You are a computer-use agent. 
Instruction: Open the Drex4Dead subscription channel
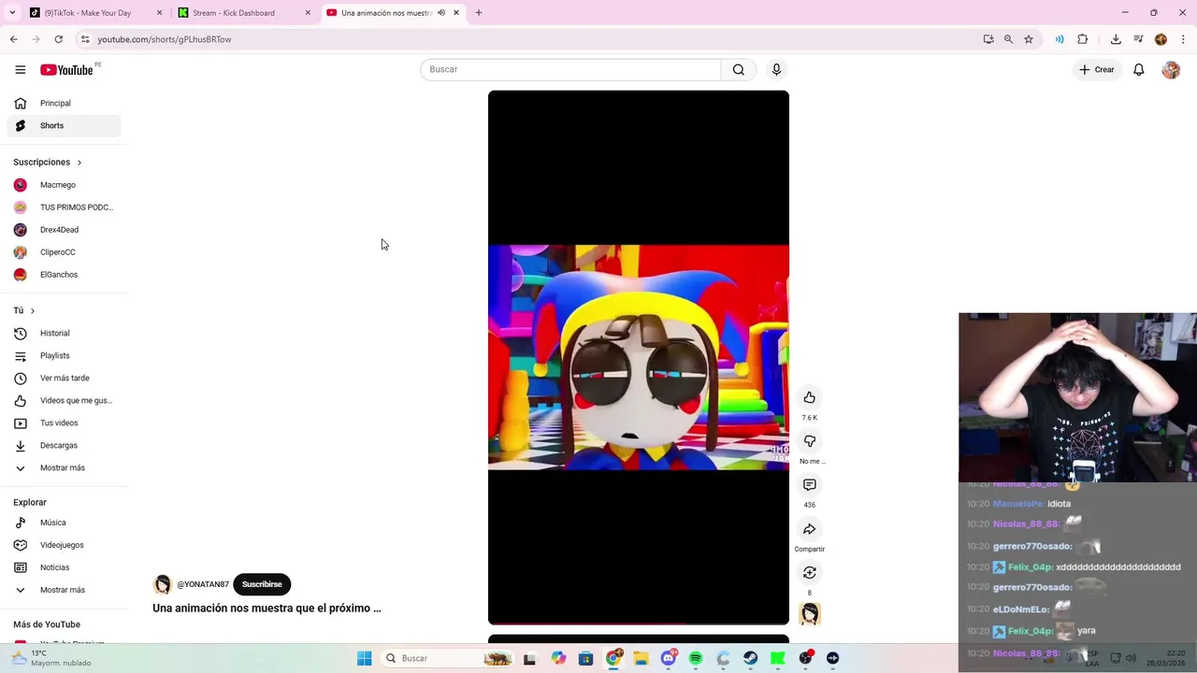[x=64, y=230]
